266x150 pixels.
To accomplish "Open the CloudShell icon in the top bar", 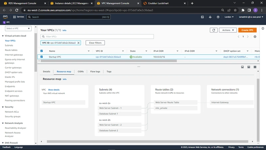I will click(x=202, y=17).
